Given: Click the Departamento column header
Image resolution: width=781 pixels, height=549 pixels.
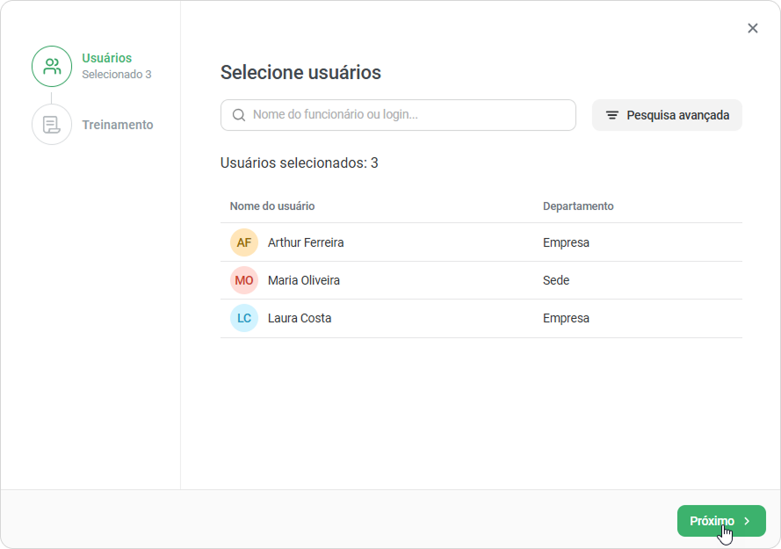Looking at the screenshot, I should (578, 206).
